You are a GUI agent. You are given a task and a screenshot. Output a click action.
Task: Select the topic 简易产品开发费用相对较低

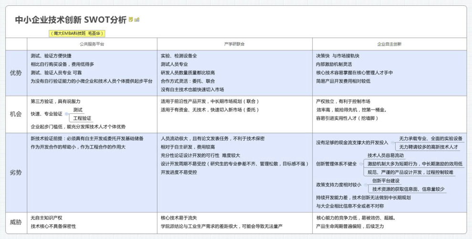point(343,81)
